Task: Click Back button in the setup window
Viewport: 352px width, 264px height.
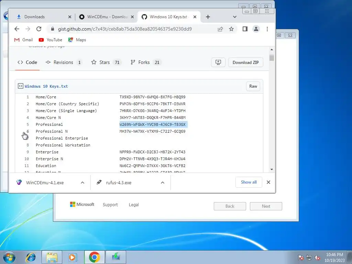Action: coord(230,206)
